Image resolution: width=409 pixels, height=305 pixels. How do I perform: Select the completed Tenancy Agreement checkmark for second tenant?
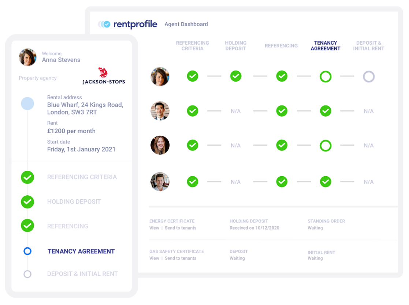326,111
